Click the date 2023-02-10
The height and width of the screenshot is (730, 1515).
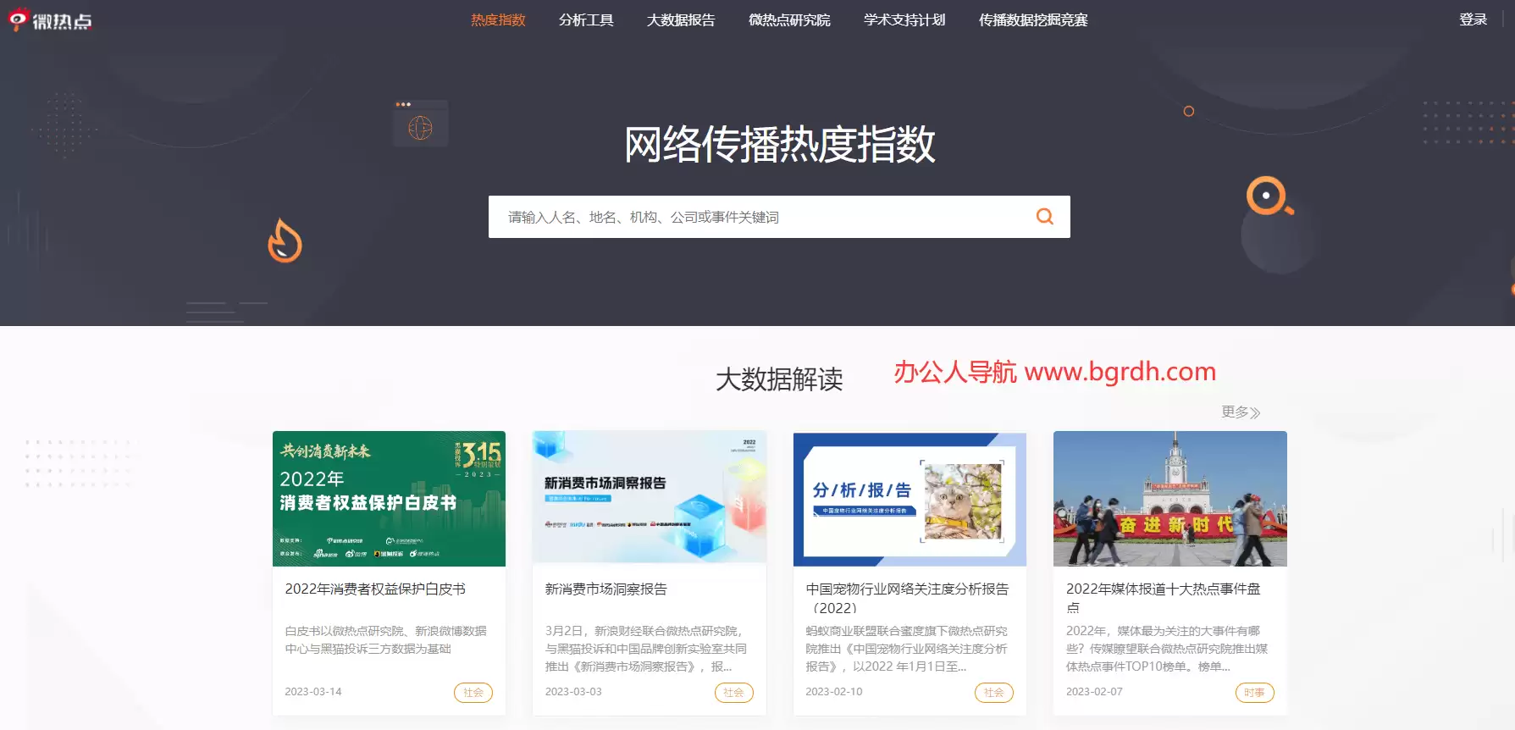(834, 692)
